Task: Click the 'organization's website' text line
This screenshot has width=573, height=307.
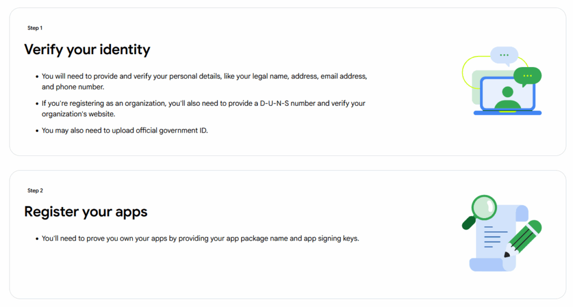Action: (x=78, y=114)
